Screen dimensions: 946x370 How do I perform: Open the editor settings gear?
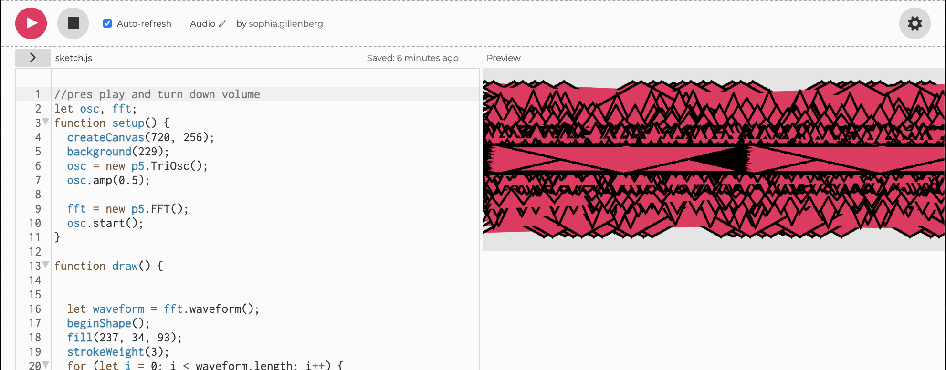coord(914,23)
